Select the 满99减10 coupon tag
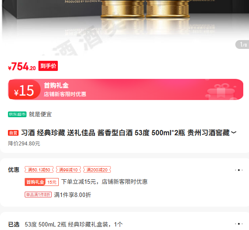The height and width of the screenshot is (230, 249). tap(68, 170)
